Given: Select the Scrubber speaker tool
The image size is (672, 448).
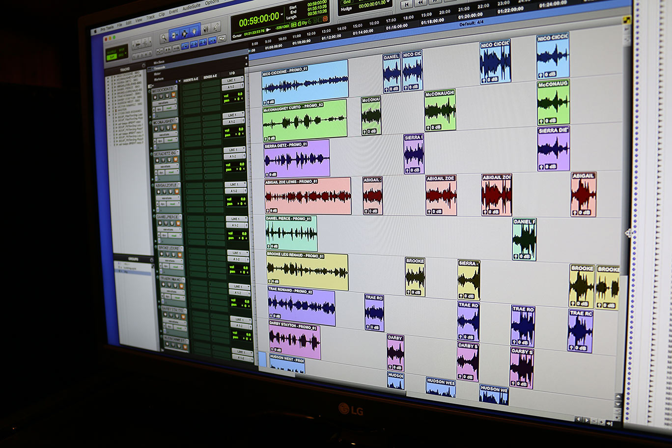Looking at the screenshot, I should (206, 28).
